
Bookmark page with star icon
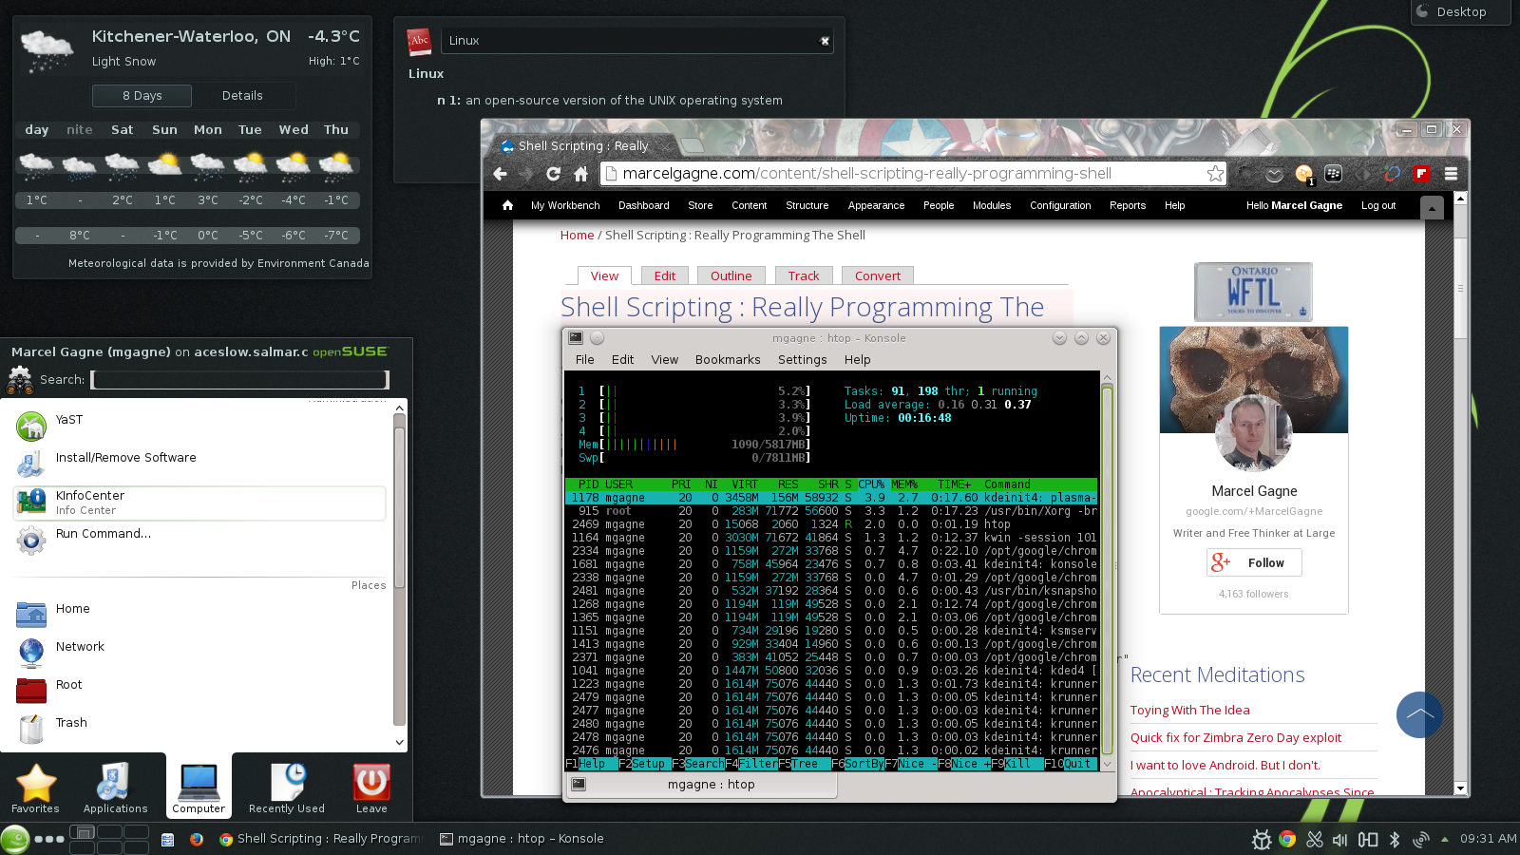pos(1215,173)
